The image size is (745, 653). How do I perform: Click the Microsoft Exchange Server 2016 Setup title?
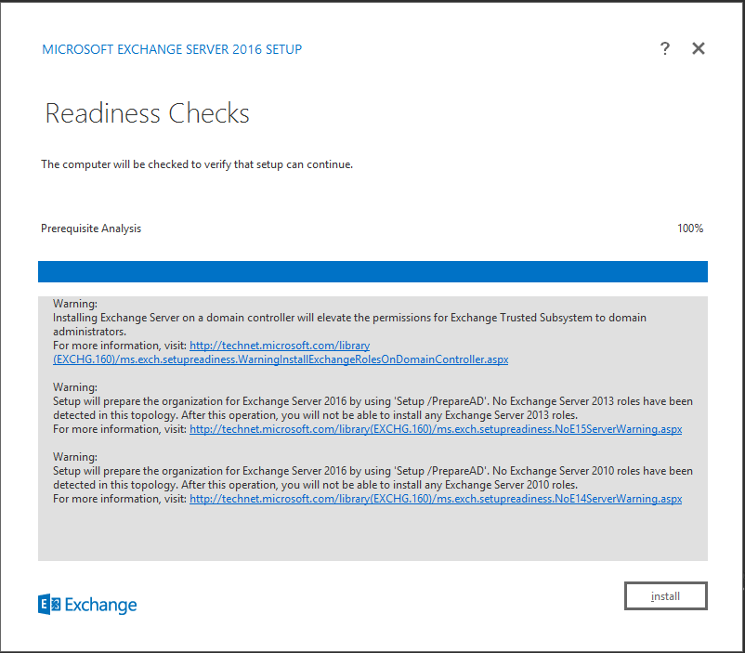tap(172, 49)
